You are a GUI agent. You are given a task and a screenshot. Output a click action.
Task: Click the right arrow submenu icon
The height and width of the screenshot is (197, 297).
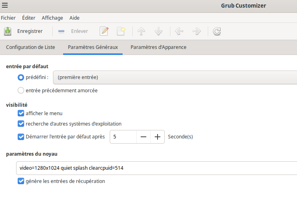(197, 31)
